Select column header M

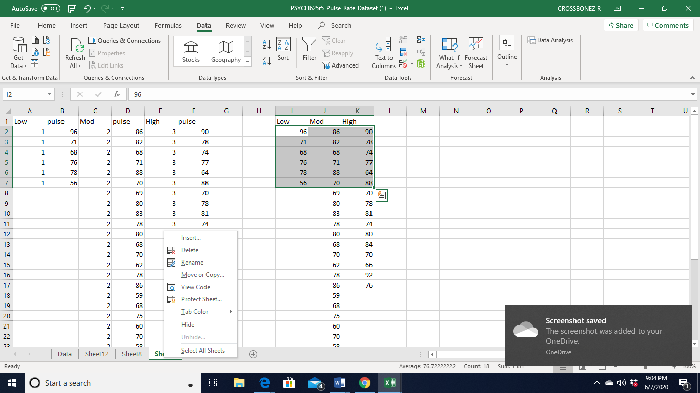(x=423, y=111)
